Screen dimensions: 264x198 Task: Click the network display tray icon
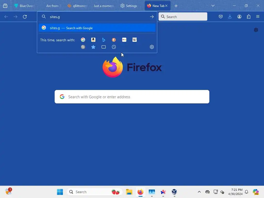216,192
